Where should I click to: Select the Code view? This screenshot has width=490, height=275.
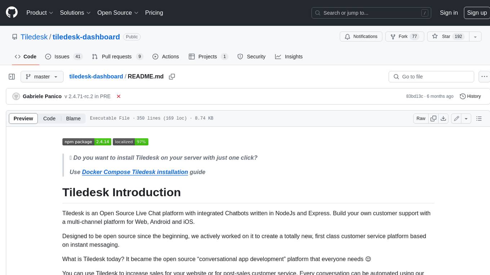tap(49, 118)
